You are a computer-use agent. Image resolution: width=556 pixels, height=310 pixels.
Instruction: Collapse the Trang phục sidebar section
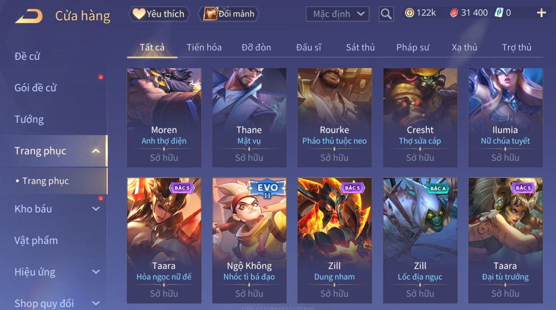tap(96, 151)
